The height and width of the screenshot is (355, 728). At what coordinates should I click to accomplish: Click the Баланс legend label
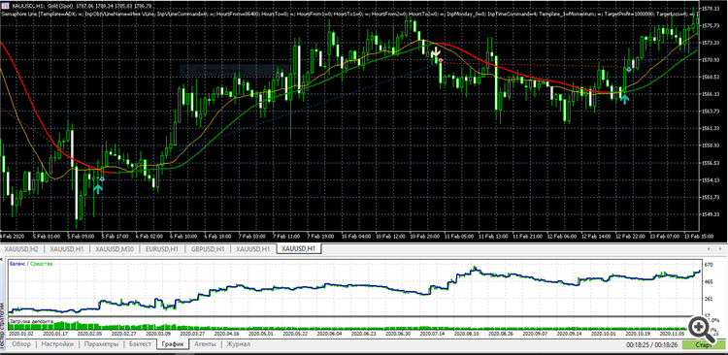17,264
